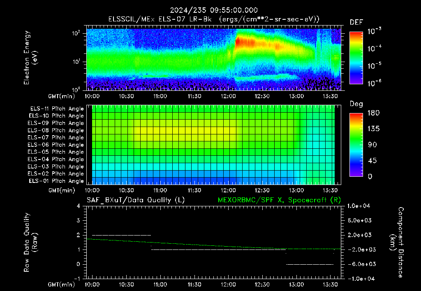Screen dimensions: 421x291
Task: Select the ELS-03 Pitch Angle row label
Action: [x=56, y=166]
